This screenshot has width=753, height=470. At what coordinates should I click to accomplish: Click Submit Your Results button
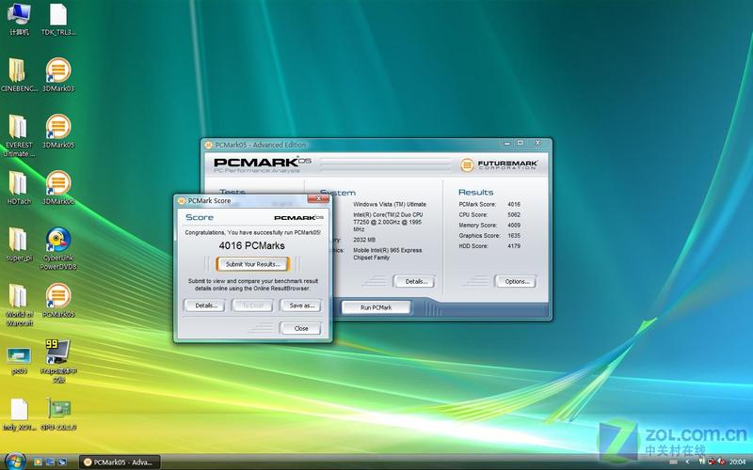coord(252,264)
